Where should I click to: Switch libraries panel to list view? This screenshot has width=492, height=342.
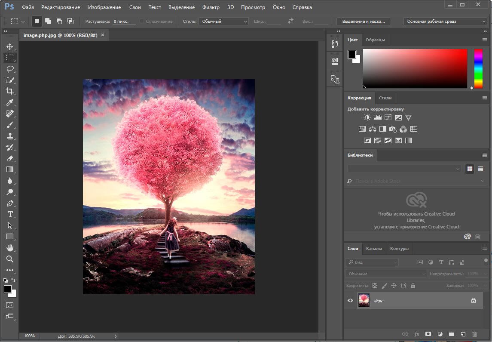click(x=480, y=169)
